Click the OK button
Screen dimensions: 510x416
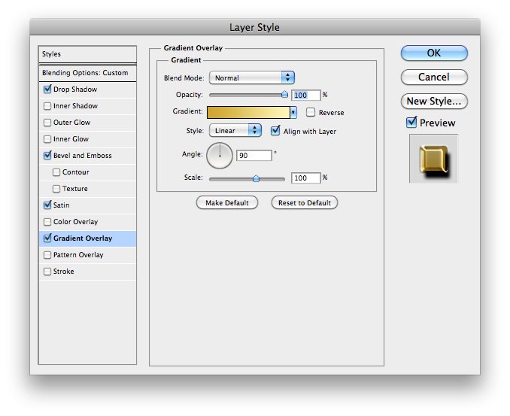click(434, 53)
